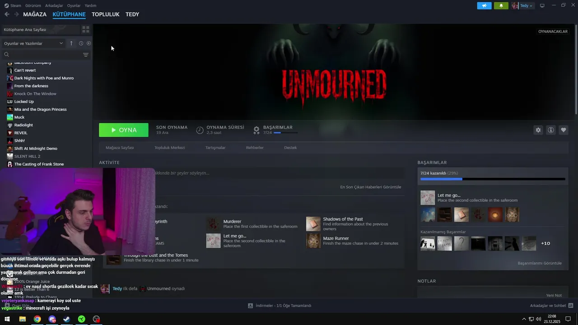Toggle favorite heart icon

[564, 130]
